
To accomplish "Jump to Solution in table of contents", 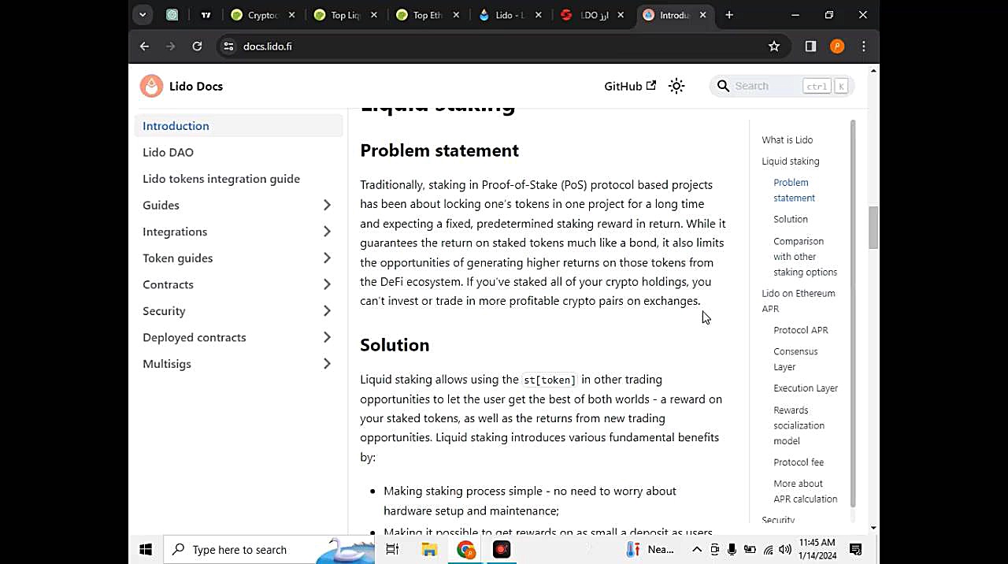I will 790,219.
